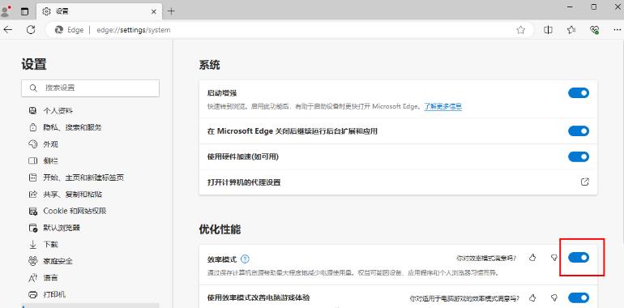The height and width of the screenshot is (308, 624).
Task: Add this page to favorites star icon
Action: coord(520,30)
